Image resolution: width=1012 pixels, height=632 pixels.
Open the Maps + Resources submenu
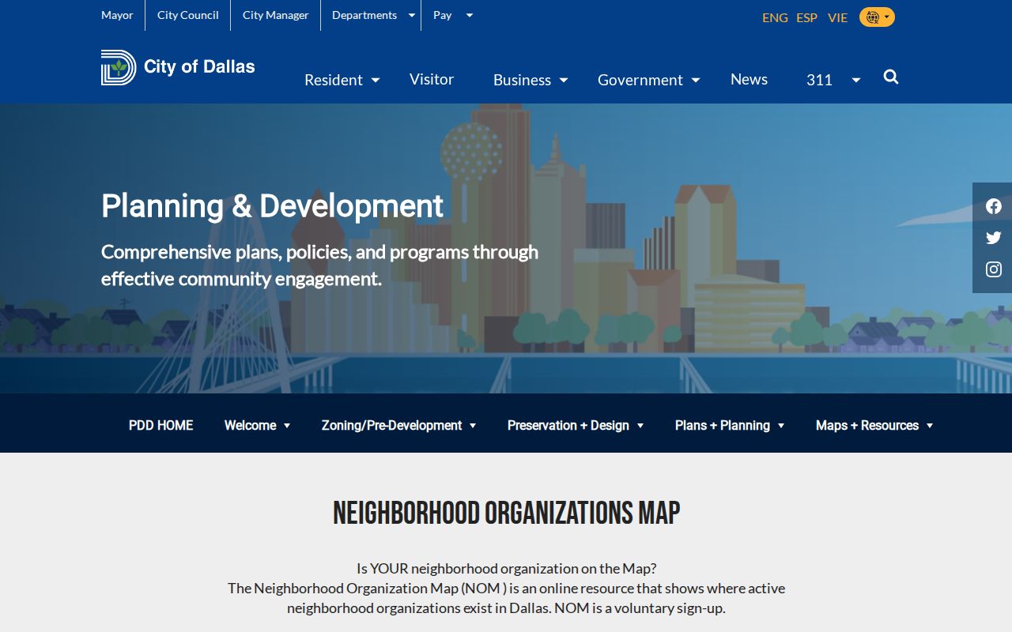(x=874, y=425)
